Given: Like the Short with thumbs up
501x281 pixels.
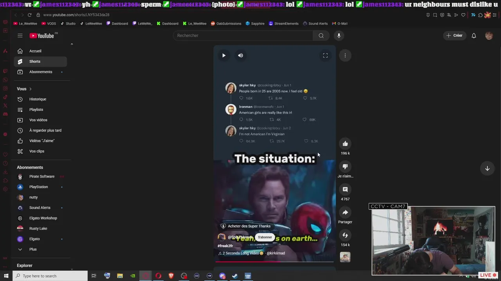Looking at the screenshot, I should [345, 144].
